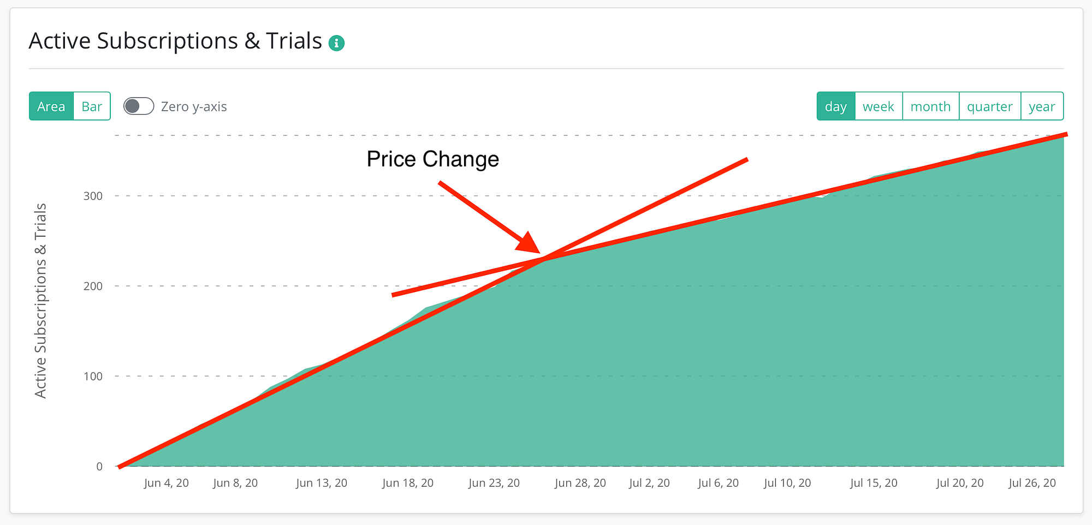The width and height of the screenshot is (1092, 525).
Task: Select the month interval button
Action: (x=930, y=106)
